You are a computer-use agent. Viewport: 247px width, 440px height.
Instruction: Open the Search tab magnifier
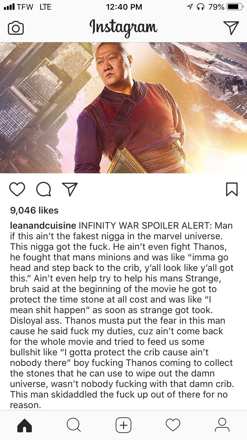pyautogui.click(x=74, y=425)
